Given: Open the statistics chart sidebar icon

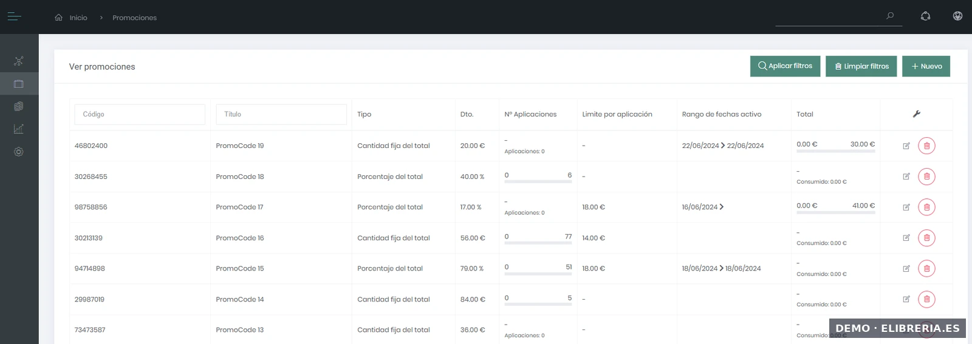Looking at the screenshot, I should point(19,129).
